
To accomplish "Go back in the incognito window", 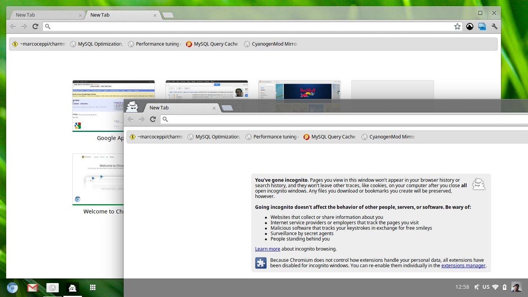I will tap(131, 119).
